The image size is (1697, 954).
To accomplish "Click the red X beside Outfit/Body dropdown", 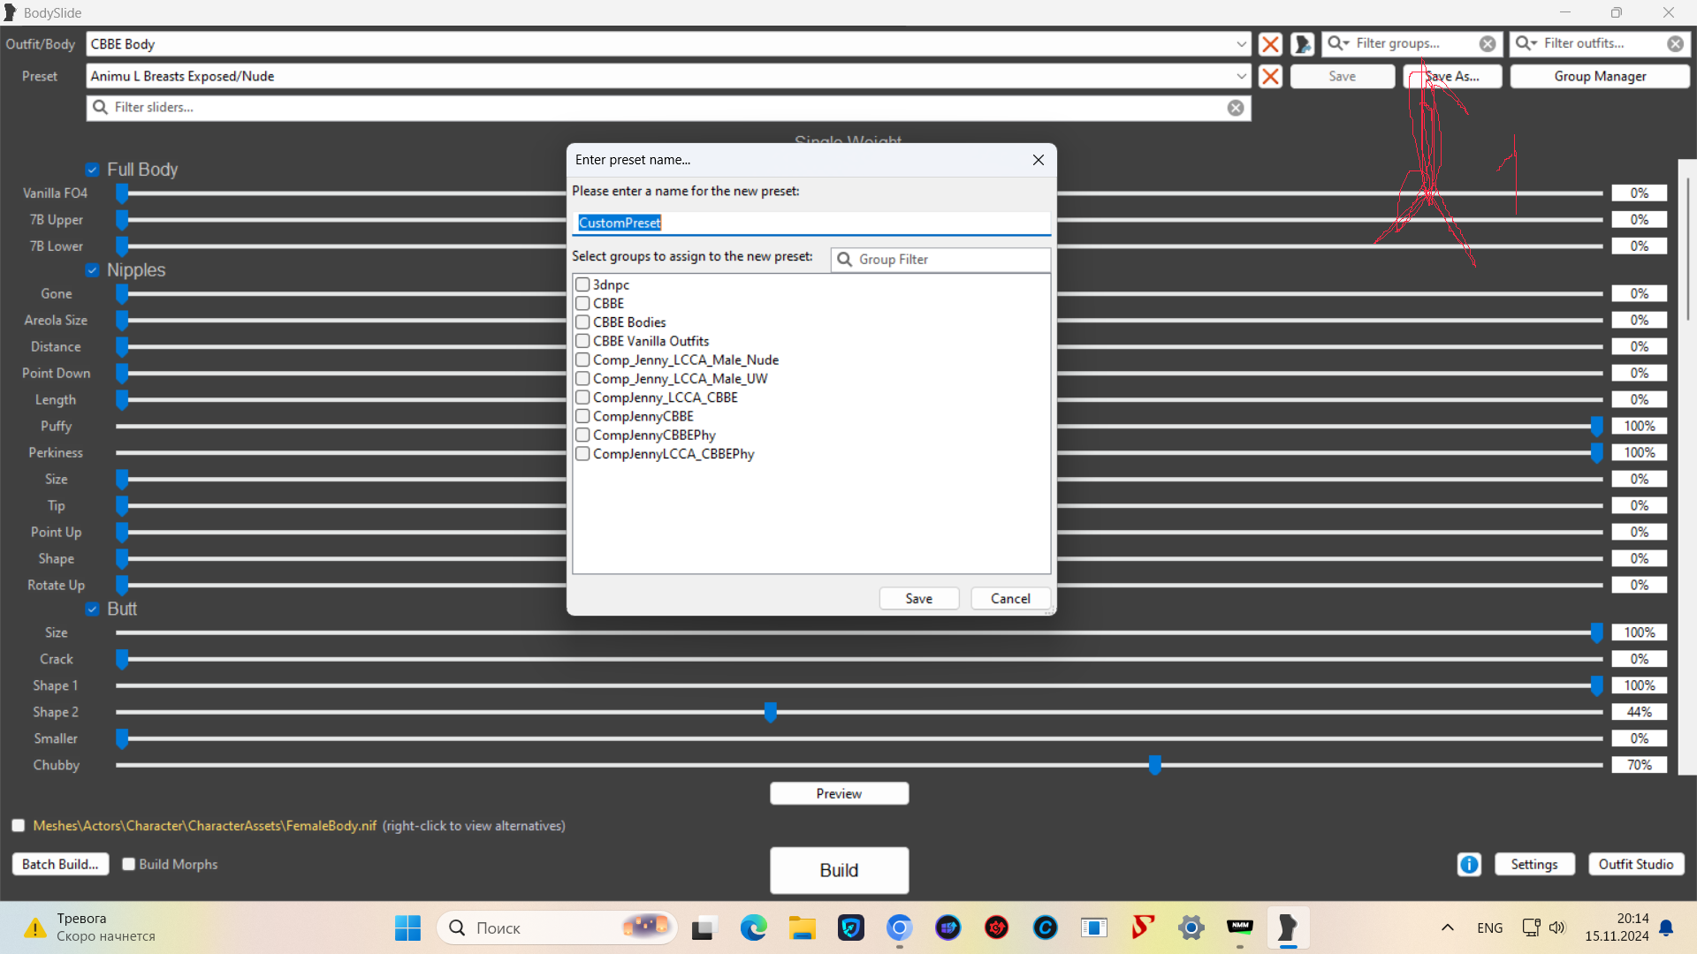I will [x=1270, y=44].
